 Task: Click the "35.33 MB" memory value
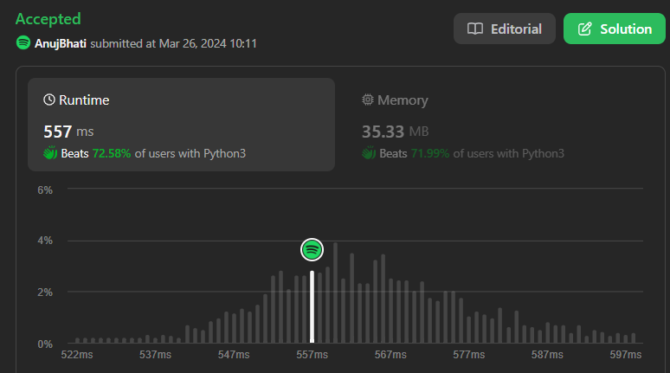pos(396,132)
